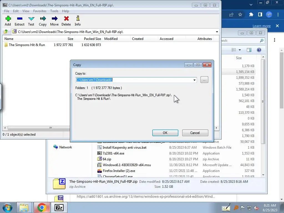The image size is (284, 213).
Task: Click the Copy to path input field
Action: (134, 80)
